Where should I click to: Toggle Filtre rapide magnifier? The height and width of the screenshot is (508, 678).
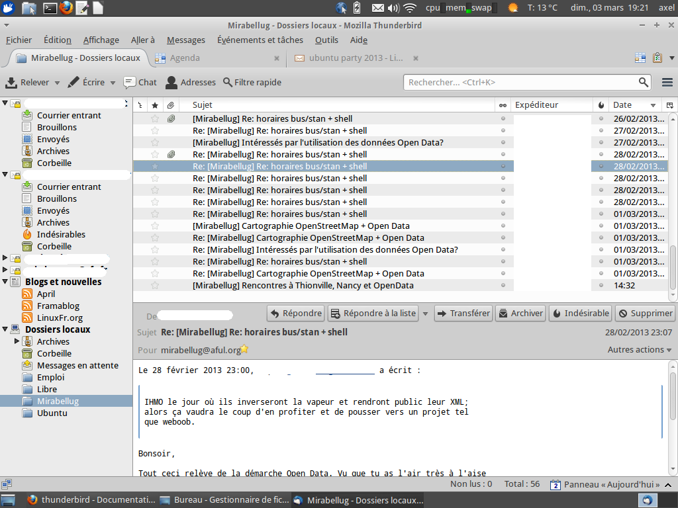[x=228, y=82]
